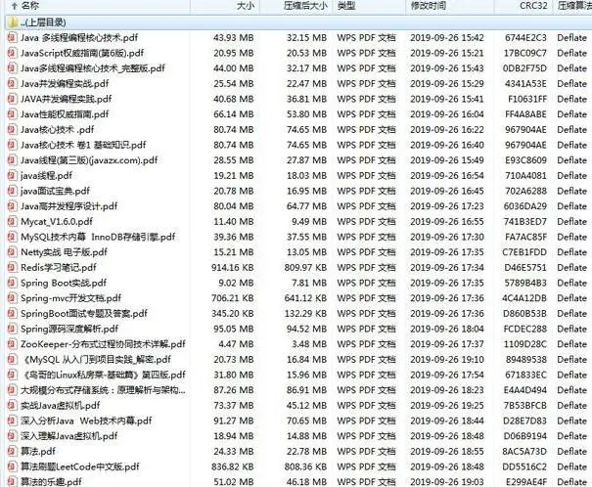
Task: Select file name 算法.pdf
Action: pyautogui.click(x=38, y=451)
